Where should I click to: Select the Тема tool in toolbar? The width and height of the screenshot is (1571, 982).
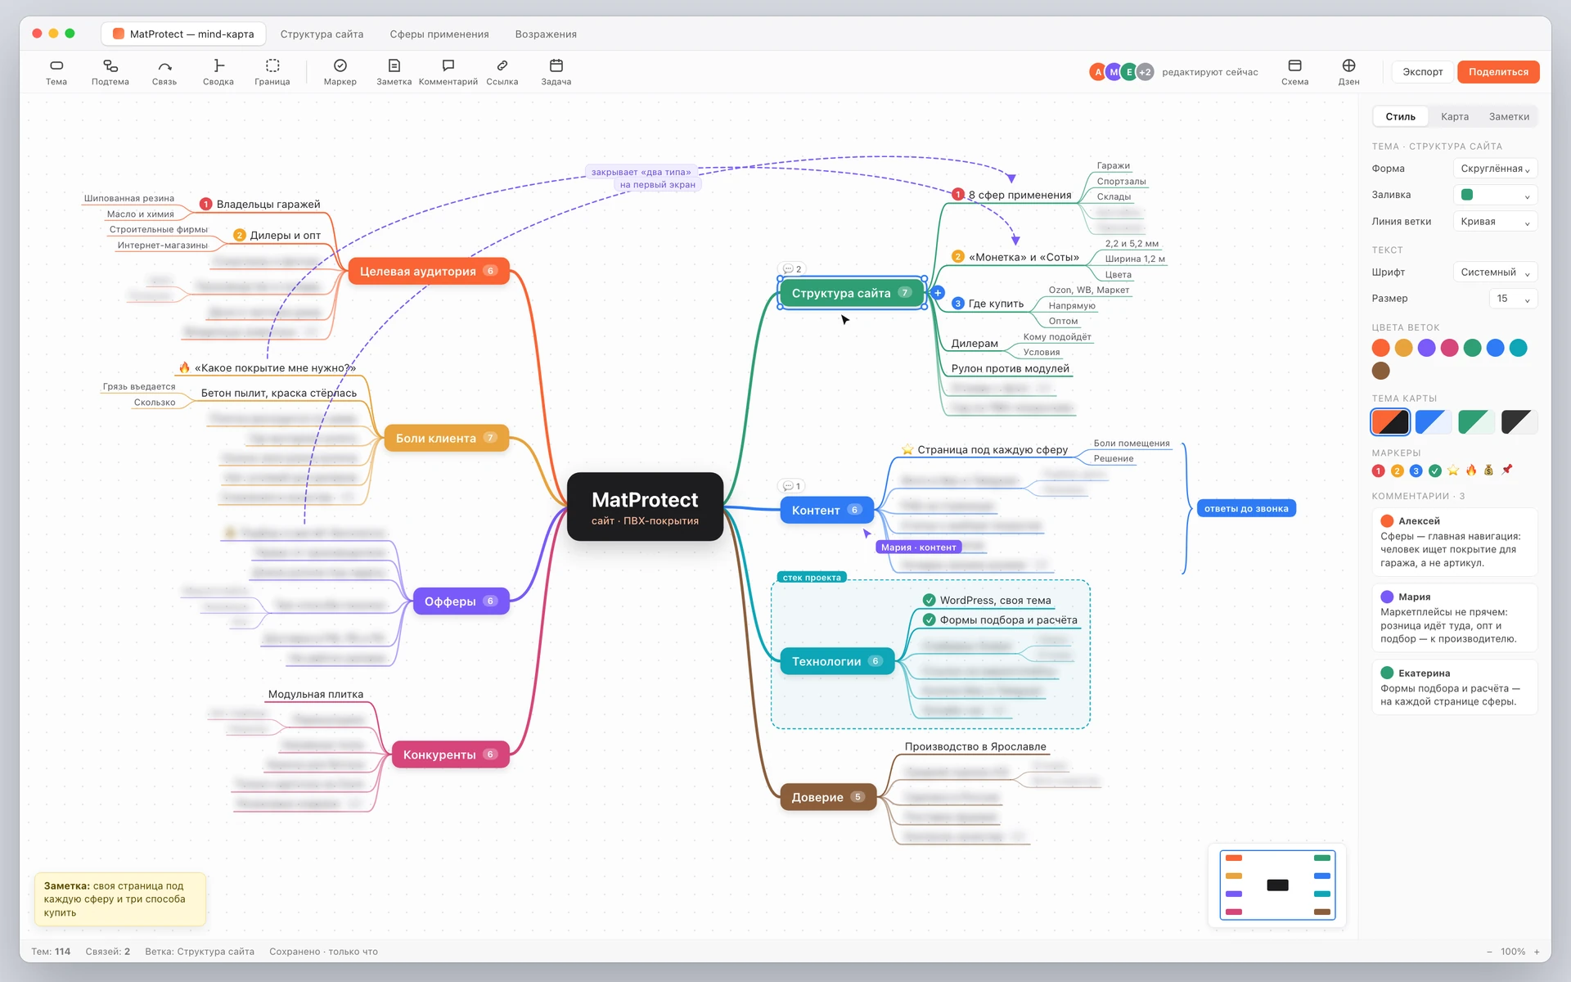[56, 72]
